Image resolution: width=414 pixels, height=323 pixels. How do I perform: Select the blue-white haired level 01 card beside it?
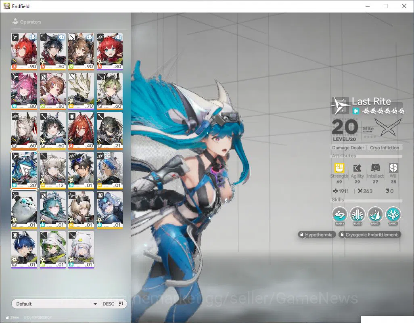click(110, 170)
